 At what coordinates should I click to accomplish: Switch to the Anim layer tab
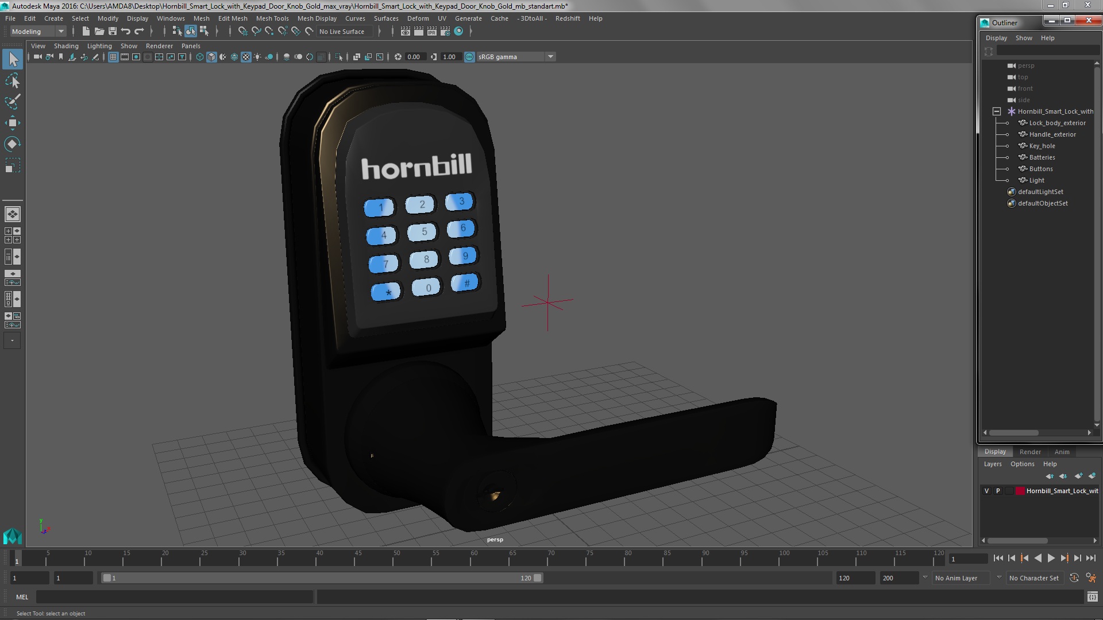(x=1062, y=452)
